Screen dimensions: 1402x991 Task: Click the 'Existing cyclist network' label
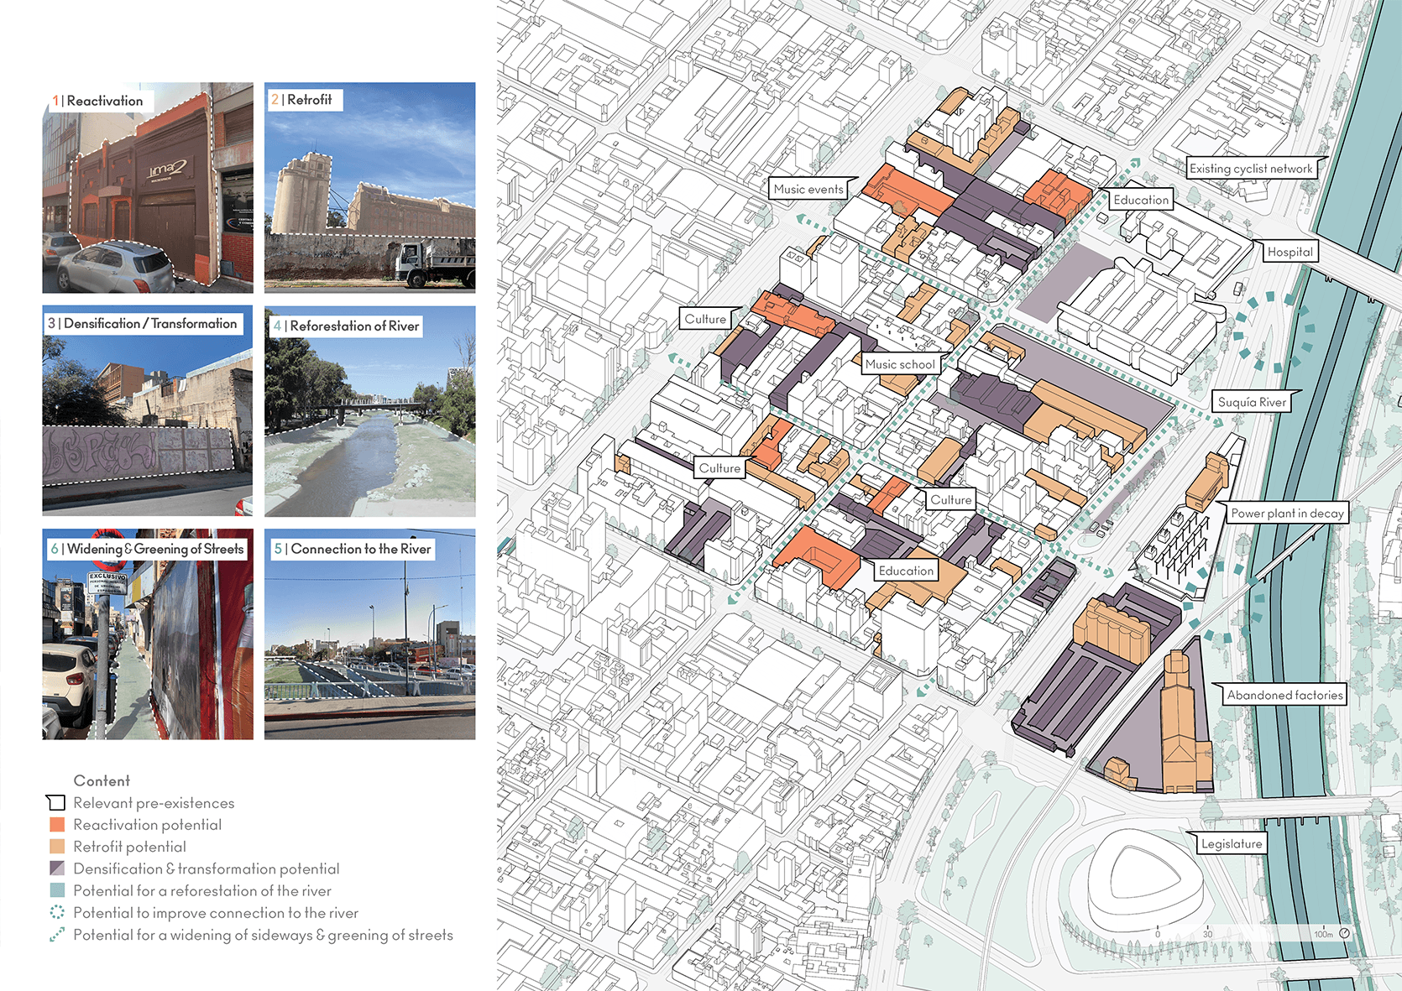pos(1251,168)
